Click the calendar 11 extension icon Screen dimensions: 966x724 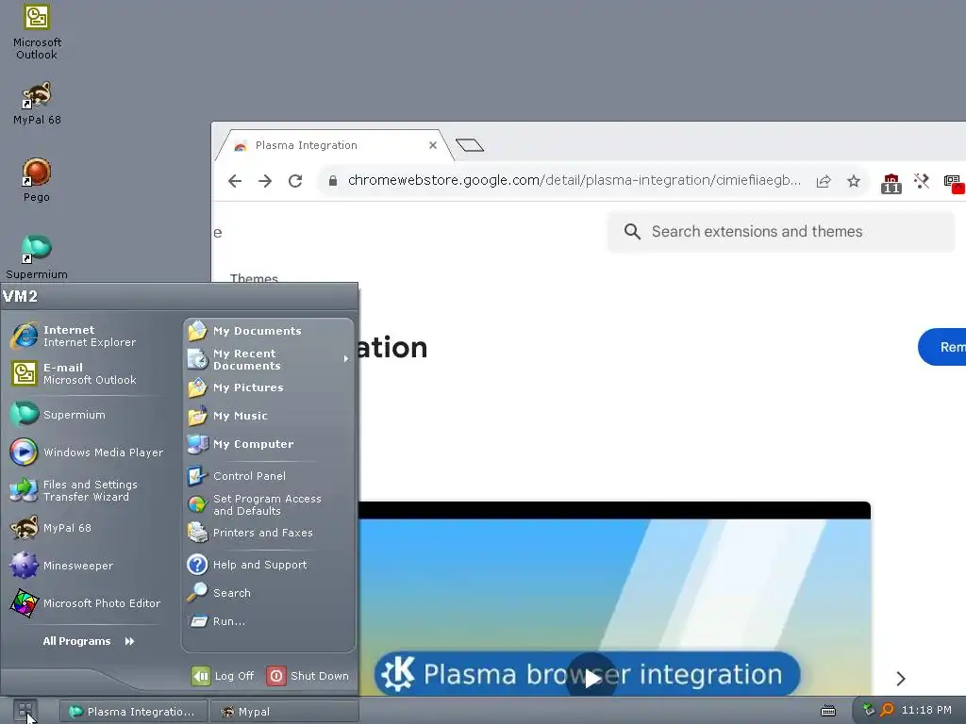pyautogui.click(x=891, y=184)
